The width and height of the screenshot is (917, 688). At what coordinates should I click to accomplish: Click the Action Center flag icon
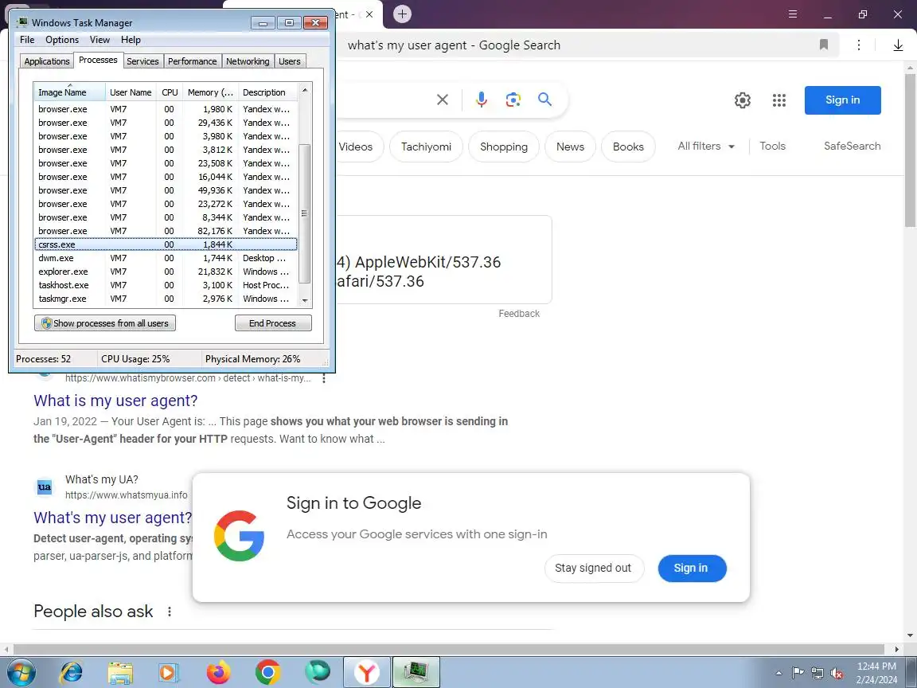click(x=798, y=673)
